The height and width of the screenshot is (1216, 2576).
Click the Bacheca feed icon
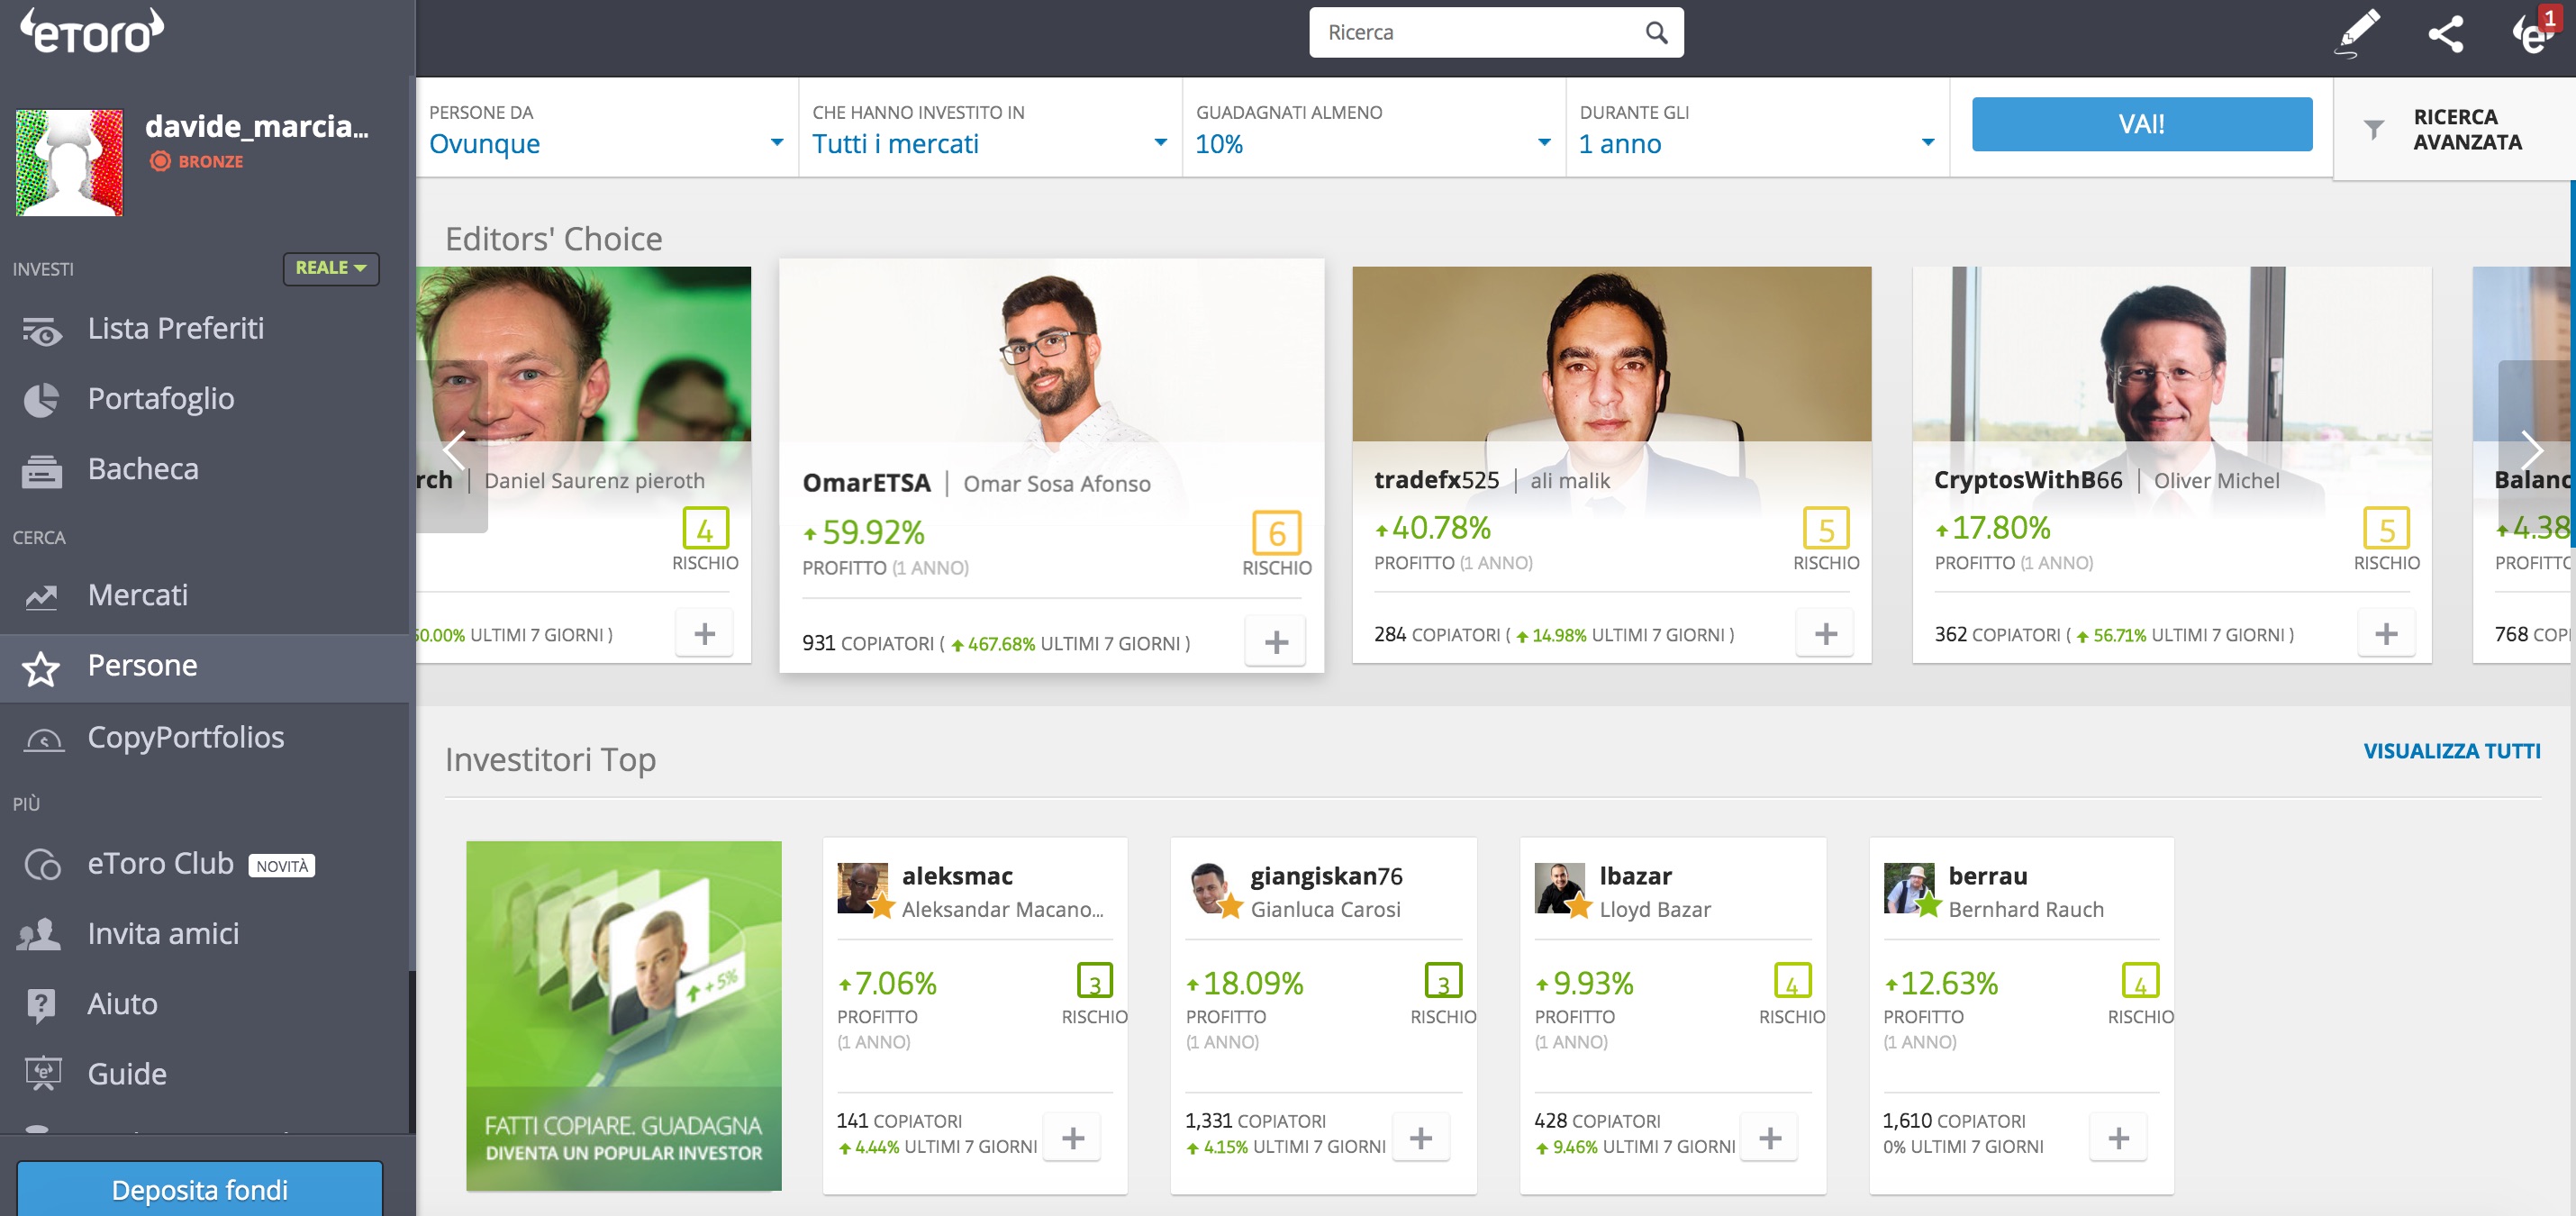[x=42, y=470]
